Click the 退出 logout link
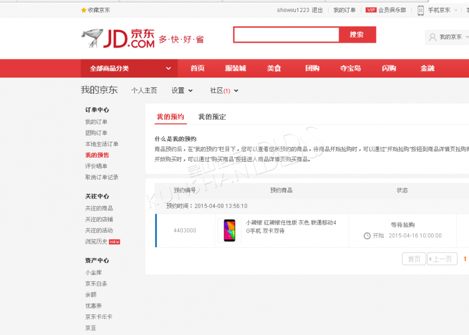 pyautogui.click(x=317, y=10)
